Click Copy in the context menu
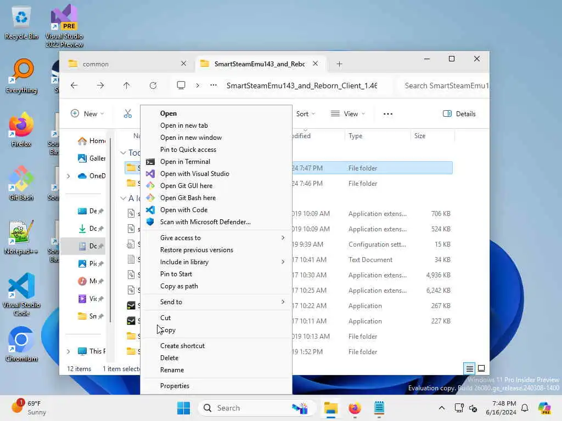Image resolution: width=562 pixels, height=421 pixels. pos(216,330)
